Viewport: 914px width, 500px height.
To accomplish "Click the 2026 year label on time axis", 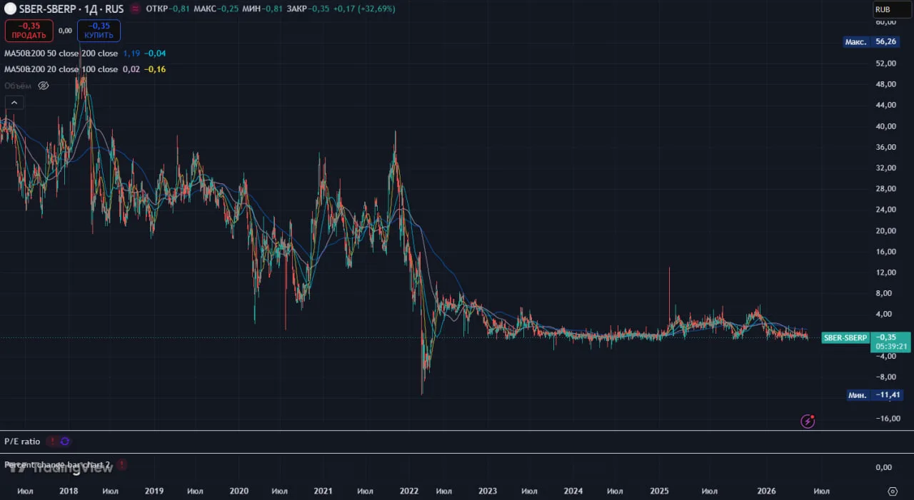I will click(x=766, y=491).
